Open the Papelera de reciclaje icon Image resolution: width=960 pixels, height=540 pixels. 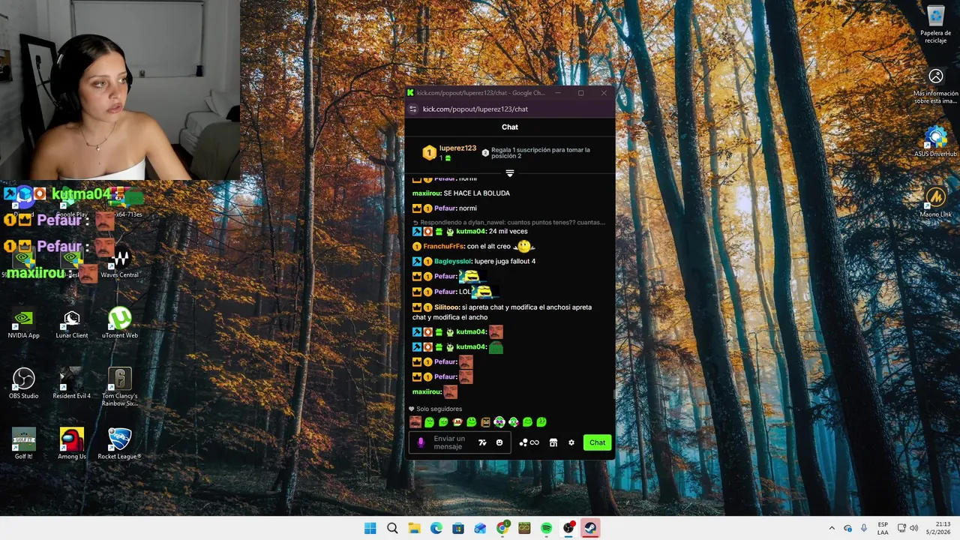click(936, 25)
